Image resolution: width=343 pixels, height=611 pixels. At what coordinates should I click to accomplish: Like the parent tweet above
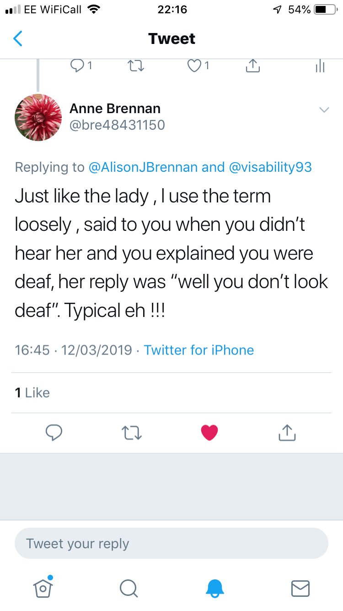(195, 66)
